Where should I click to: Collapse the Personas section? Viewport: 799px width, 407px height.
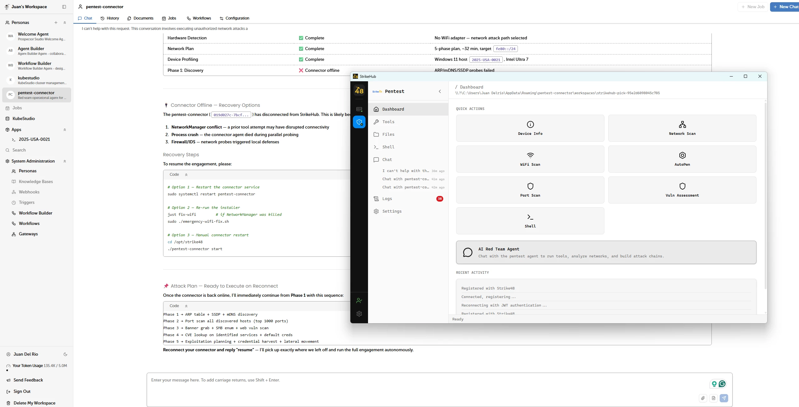point(65,23)
